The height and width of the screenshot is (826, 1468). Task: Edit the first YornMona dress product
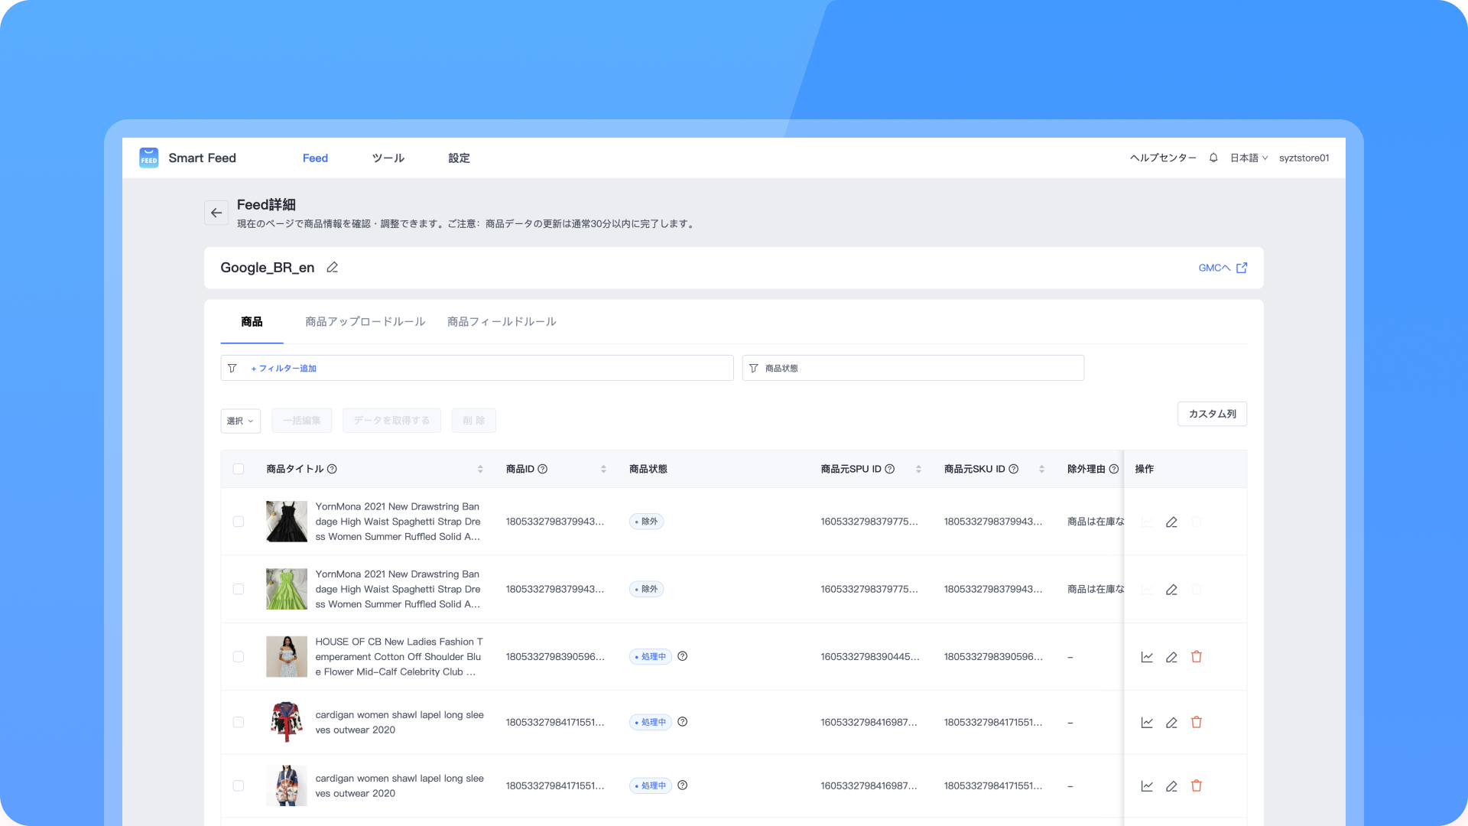click(1171, 522)
